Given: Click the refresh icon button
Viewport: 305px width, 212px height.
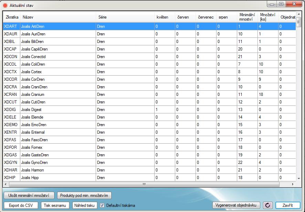Looking at the screenshot, I should [268, 205].
